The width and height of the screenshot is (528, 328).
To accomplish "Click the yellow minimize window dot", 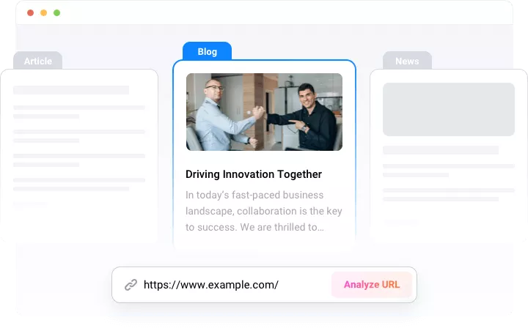I will point(44,13).
